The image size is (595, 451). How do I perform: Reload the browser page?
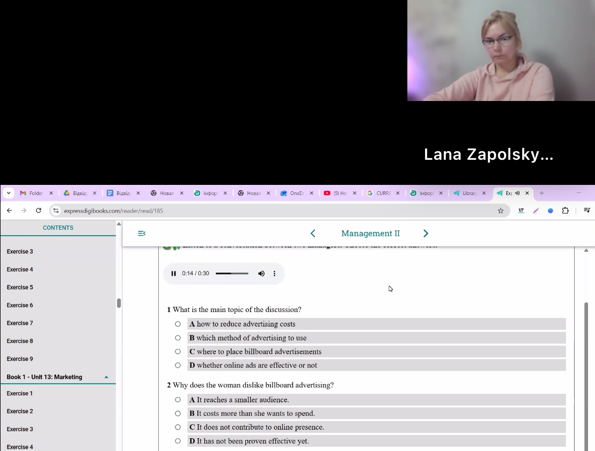click(x=38, y=211)
